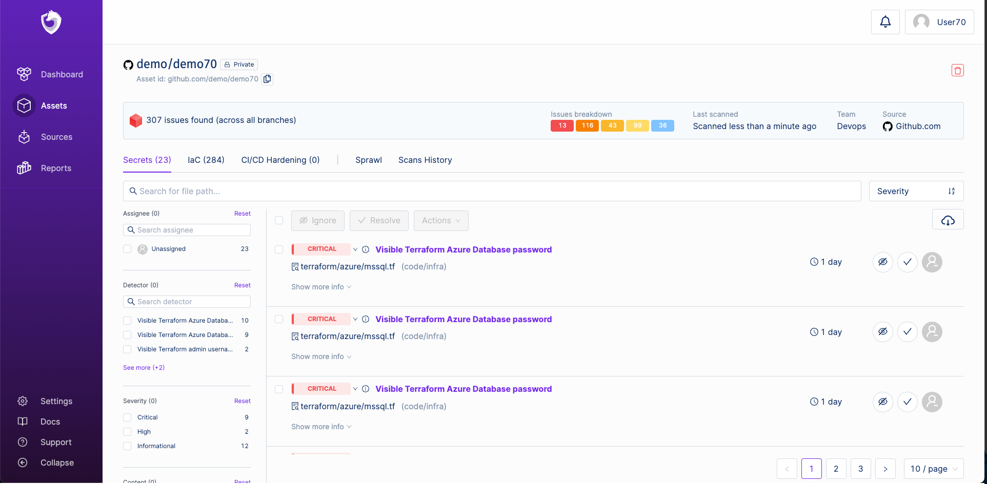Open the 10 / page size dropdown

[934, 469]
